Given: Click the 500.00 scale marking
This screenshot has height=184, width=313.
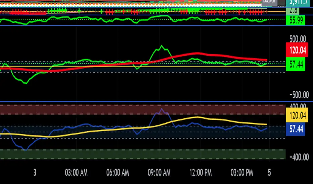Looking at the screenshot, I should coord(296,38).
